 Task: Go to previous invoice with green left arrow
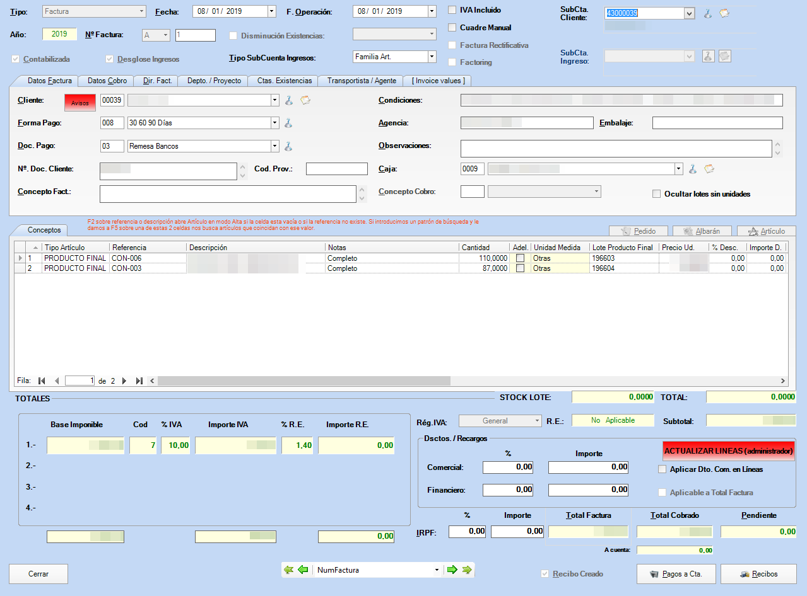(303, 570)
